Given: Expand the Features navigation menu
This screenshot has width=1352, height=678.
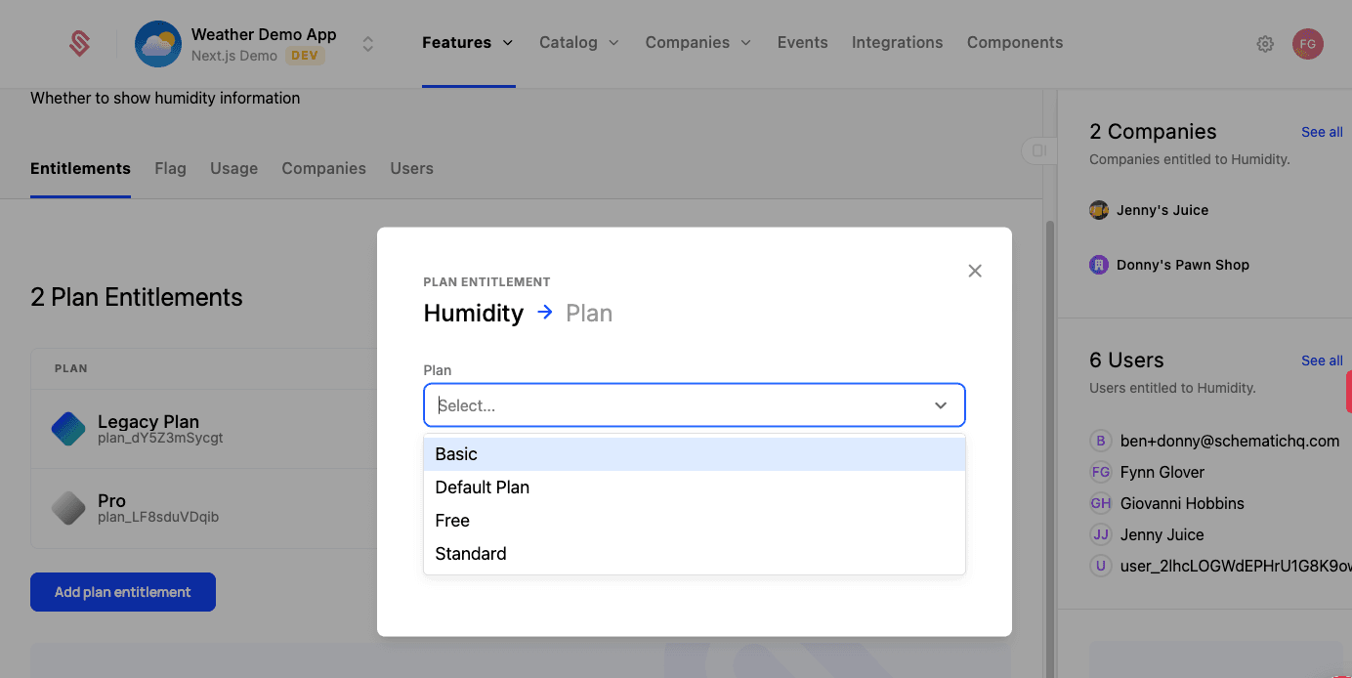Looking at the screenshot, I should tap(467, 43).
